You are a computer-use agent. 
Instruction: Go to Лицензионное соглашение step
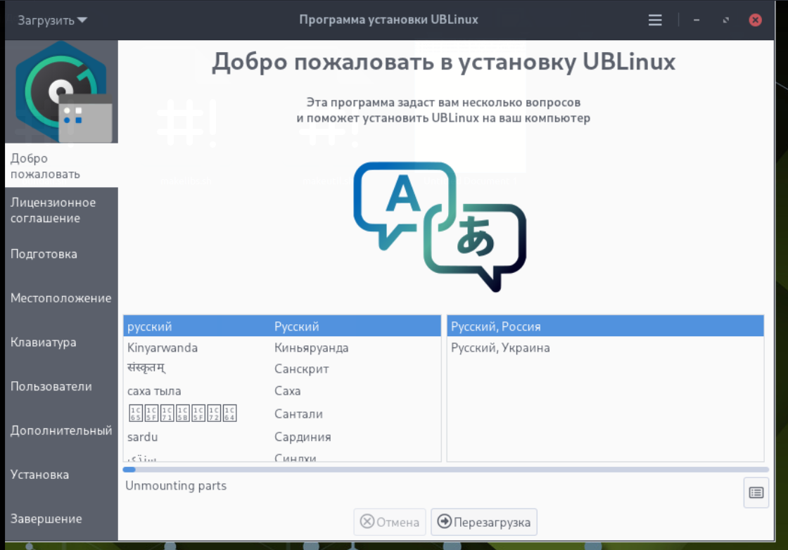pos(61,210)
